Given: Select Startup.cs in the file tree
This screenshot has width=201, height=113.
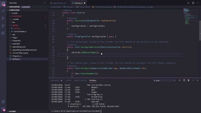Looking at the screenshot, I should coord(27,59).
